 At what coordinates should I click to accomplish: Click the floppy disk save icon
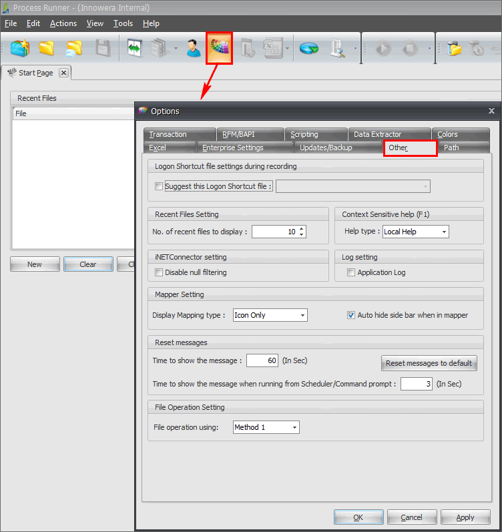(103, 48)
